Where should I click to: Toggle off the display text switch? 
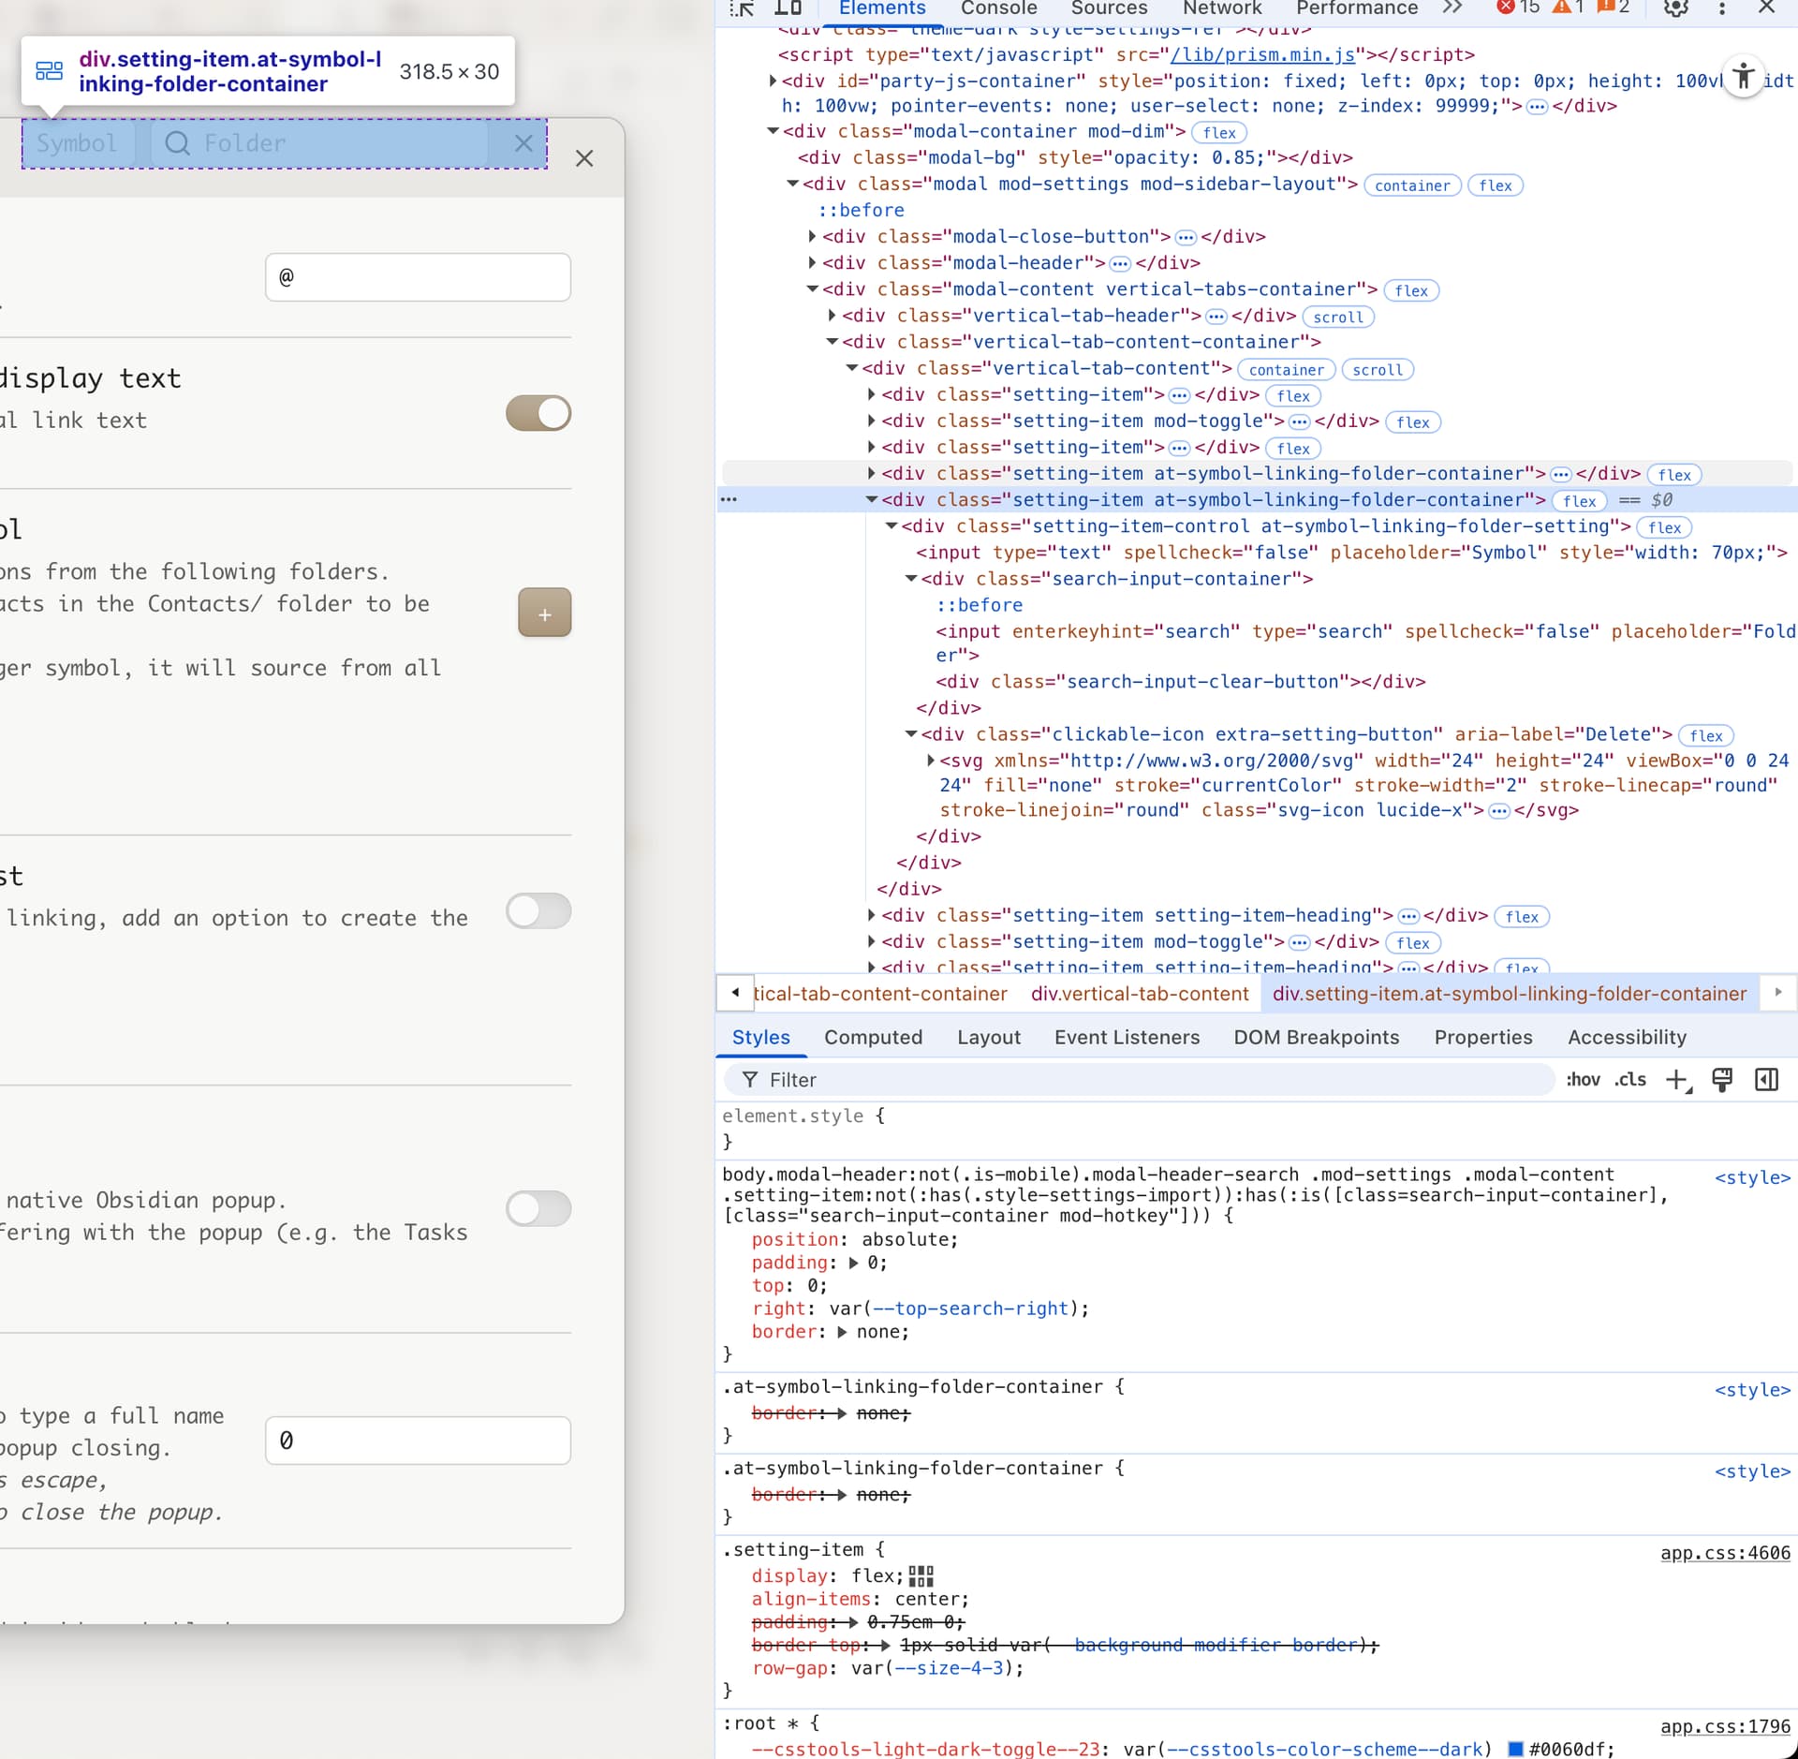pyautogui.click(x=538, y=413)
